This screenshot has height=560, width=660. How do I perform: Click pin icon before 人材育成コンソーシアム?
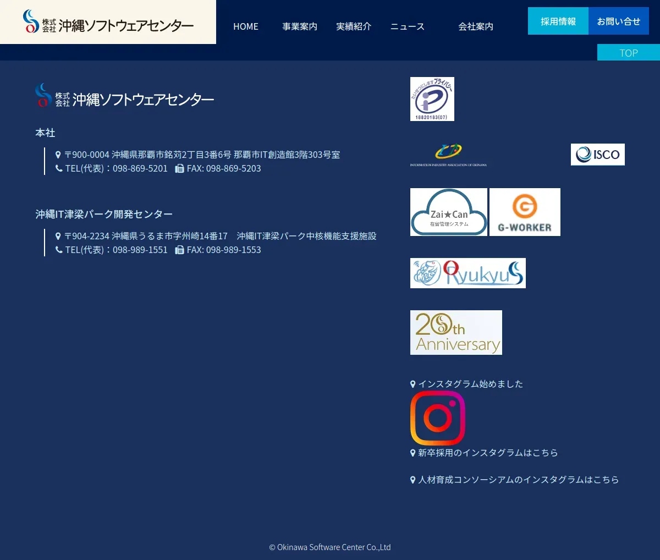tap(413, 480)
